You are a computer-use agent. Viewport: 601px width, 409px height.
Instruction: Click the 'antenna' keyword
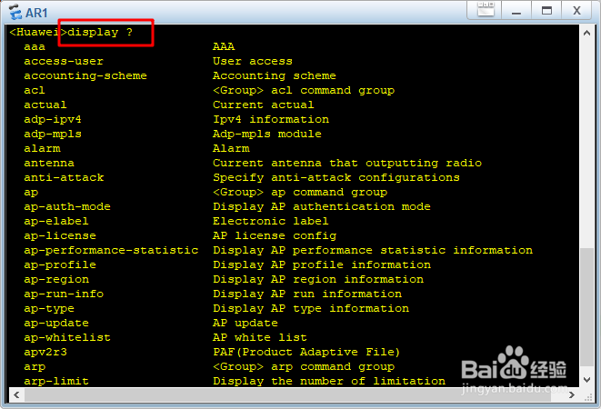pyautogui.click(x=49, y=164)
